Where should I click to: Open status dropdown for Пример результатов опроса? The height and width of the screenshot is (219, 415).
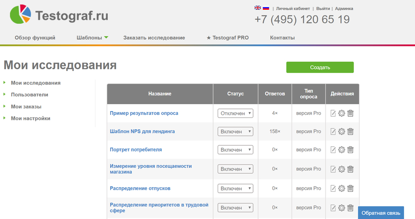coord(235,113)
